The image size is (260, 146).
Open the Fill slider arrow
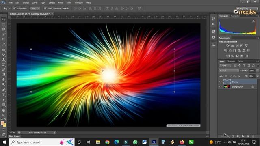point(257,76)
